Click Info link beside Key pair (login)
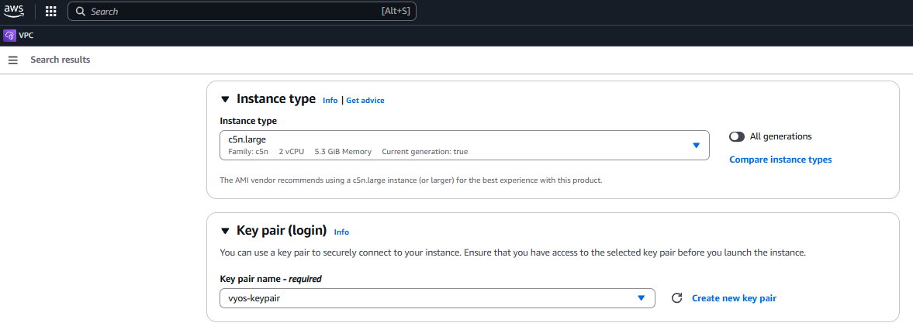 pos(341,232)
